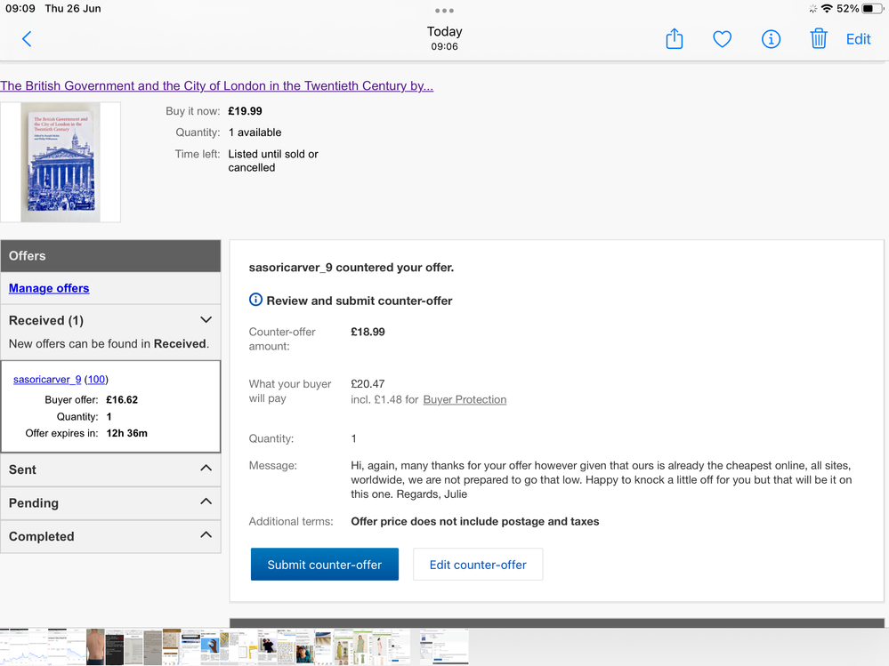Tap the 09:09 clock in status bar
This screenshot has width=889, height=666.
click(20, 9)
